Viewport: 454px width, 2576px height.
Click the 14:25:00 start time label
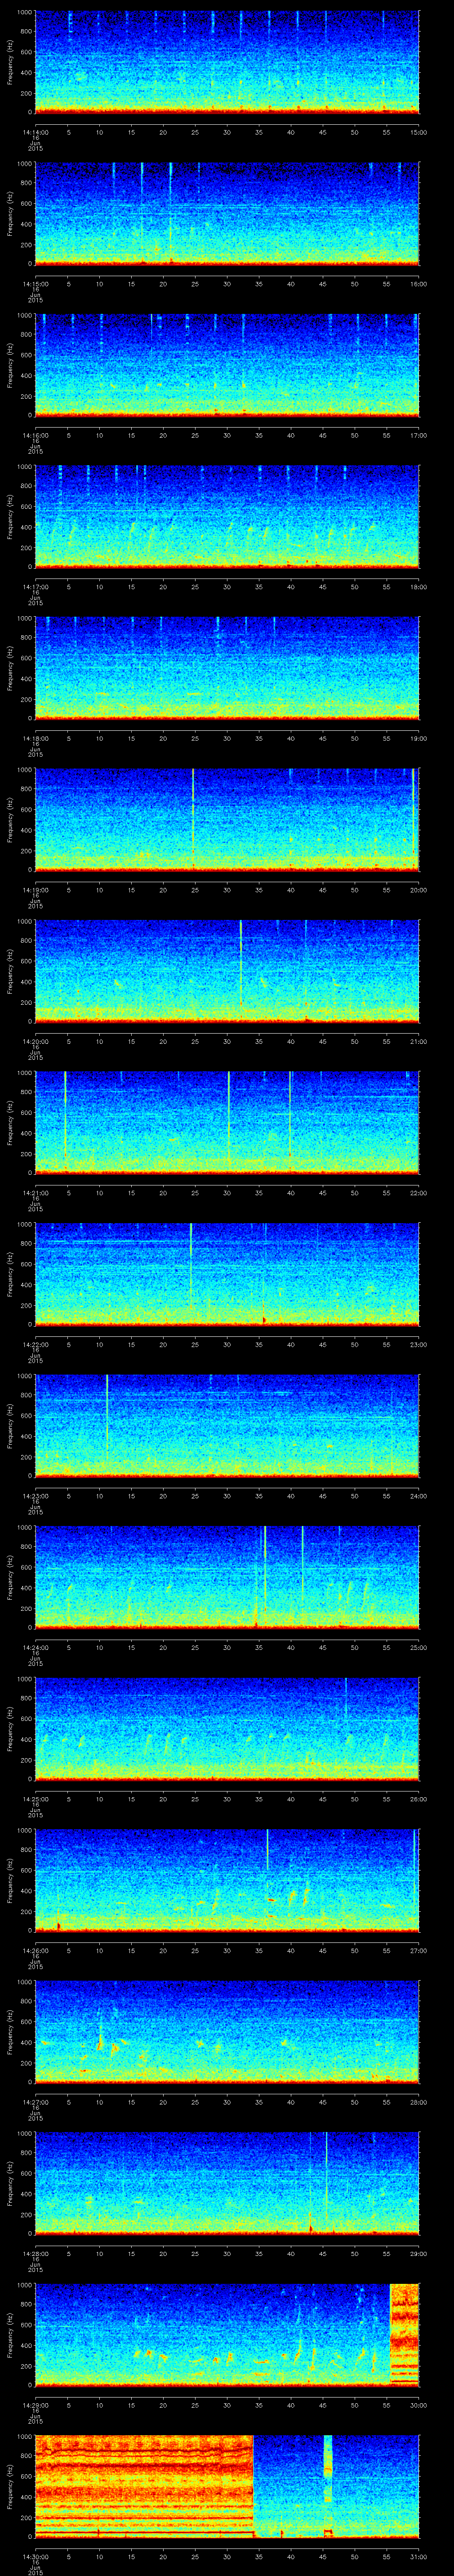[x=35, y=1799]
